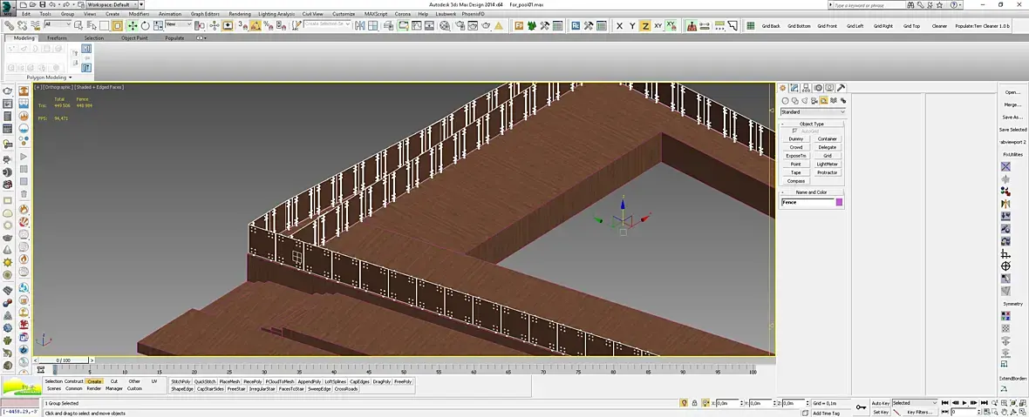Screen dimensions: 1029x417
Task: Enable the AutoGrid checkbox
Action: (794, 131)
